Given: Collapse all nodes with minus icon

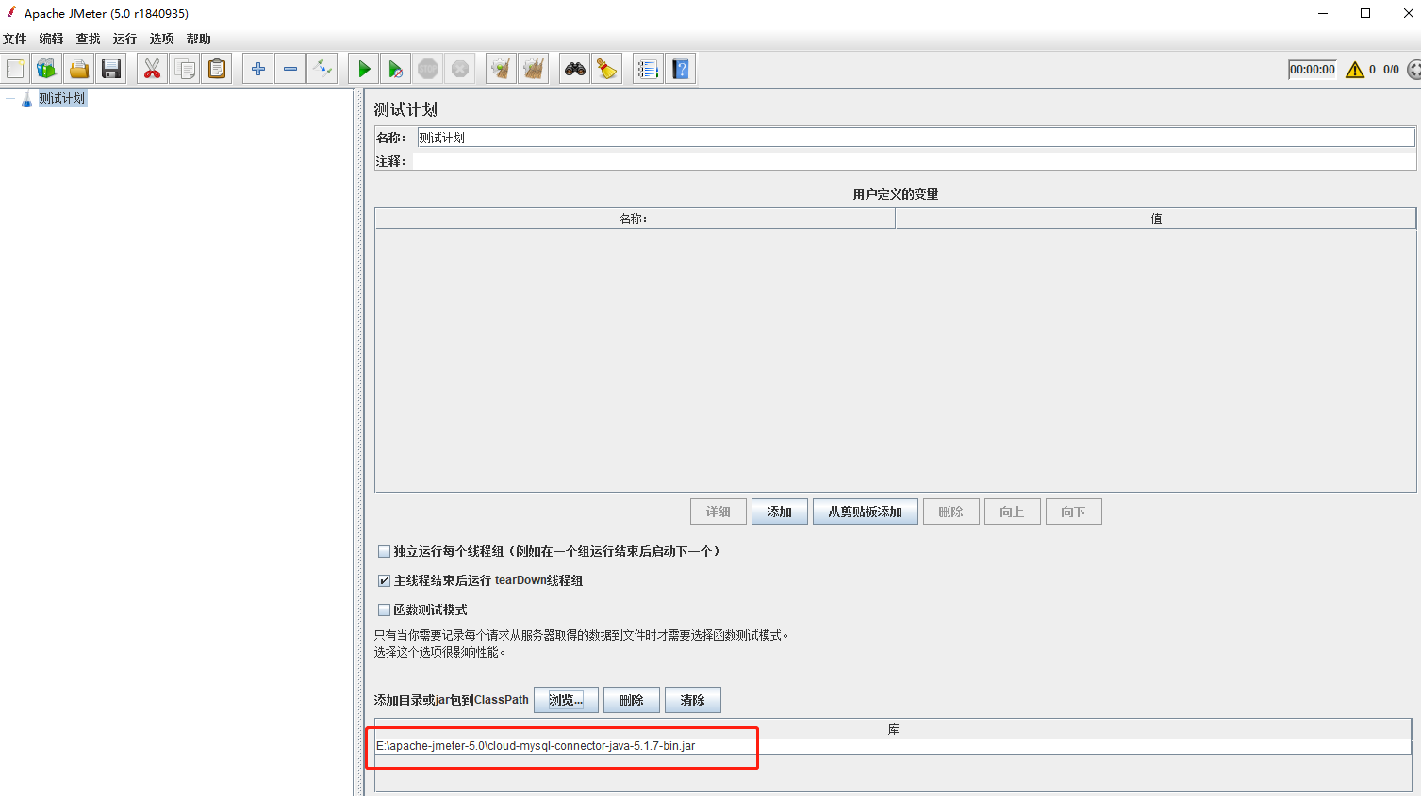Looking at the screenshot, I should [290, 69].
